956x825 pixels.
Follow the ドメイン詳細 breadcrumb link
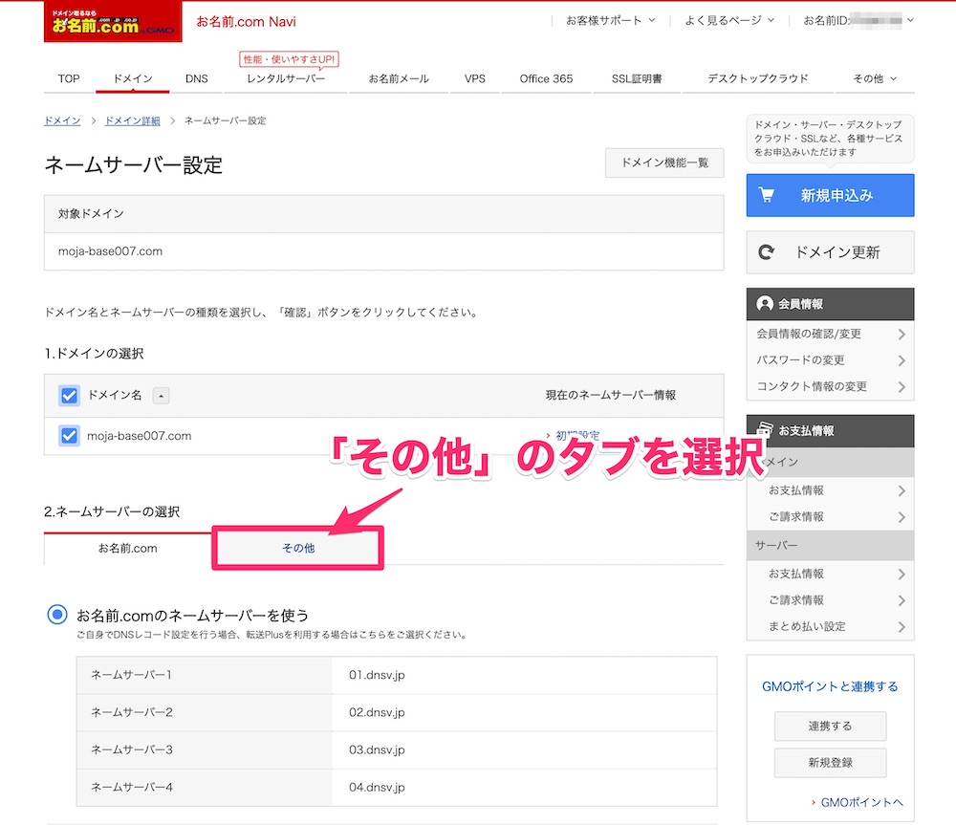[x=132, y=120]
